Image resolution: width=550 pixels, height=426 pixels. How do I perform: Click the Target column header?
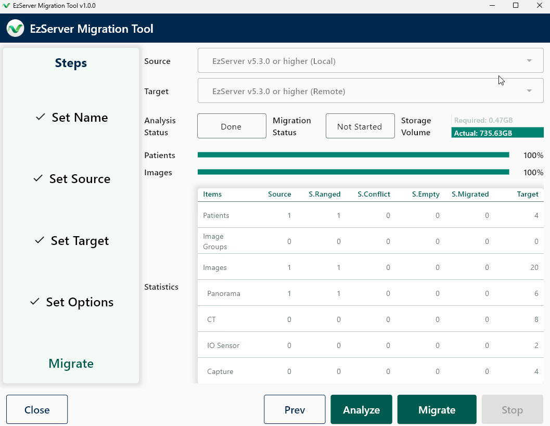(x=528, y=194)
